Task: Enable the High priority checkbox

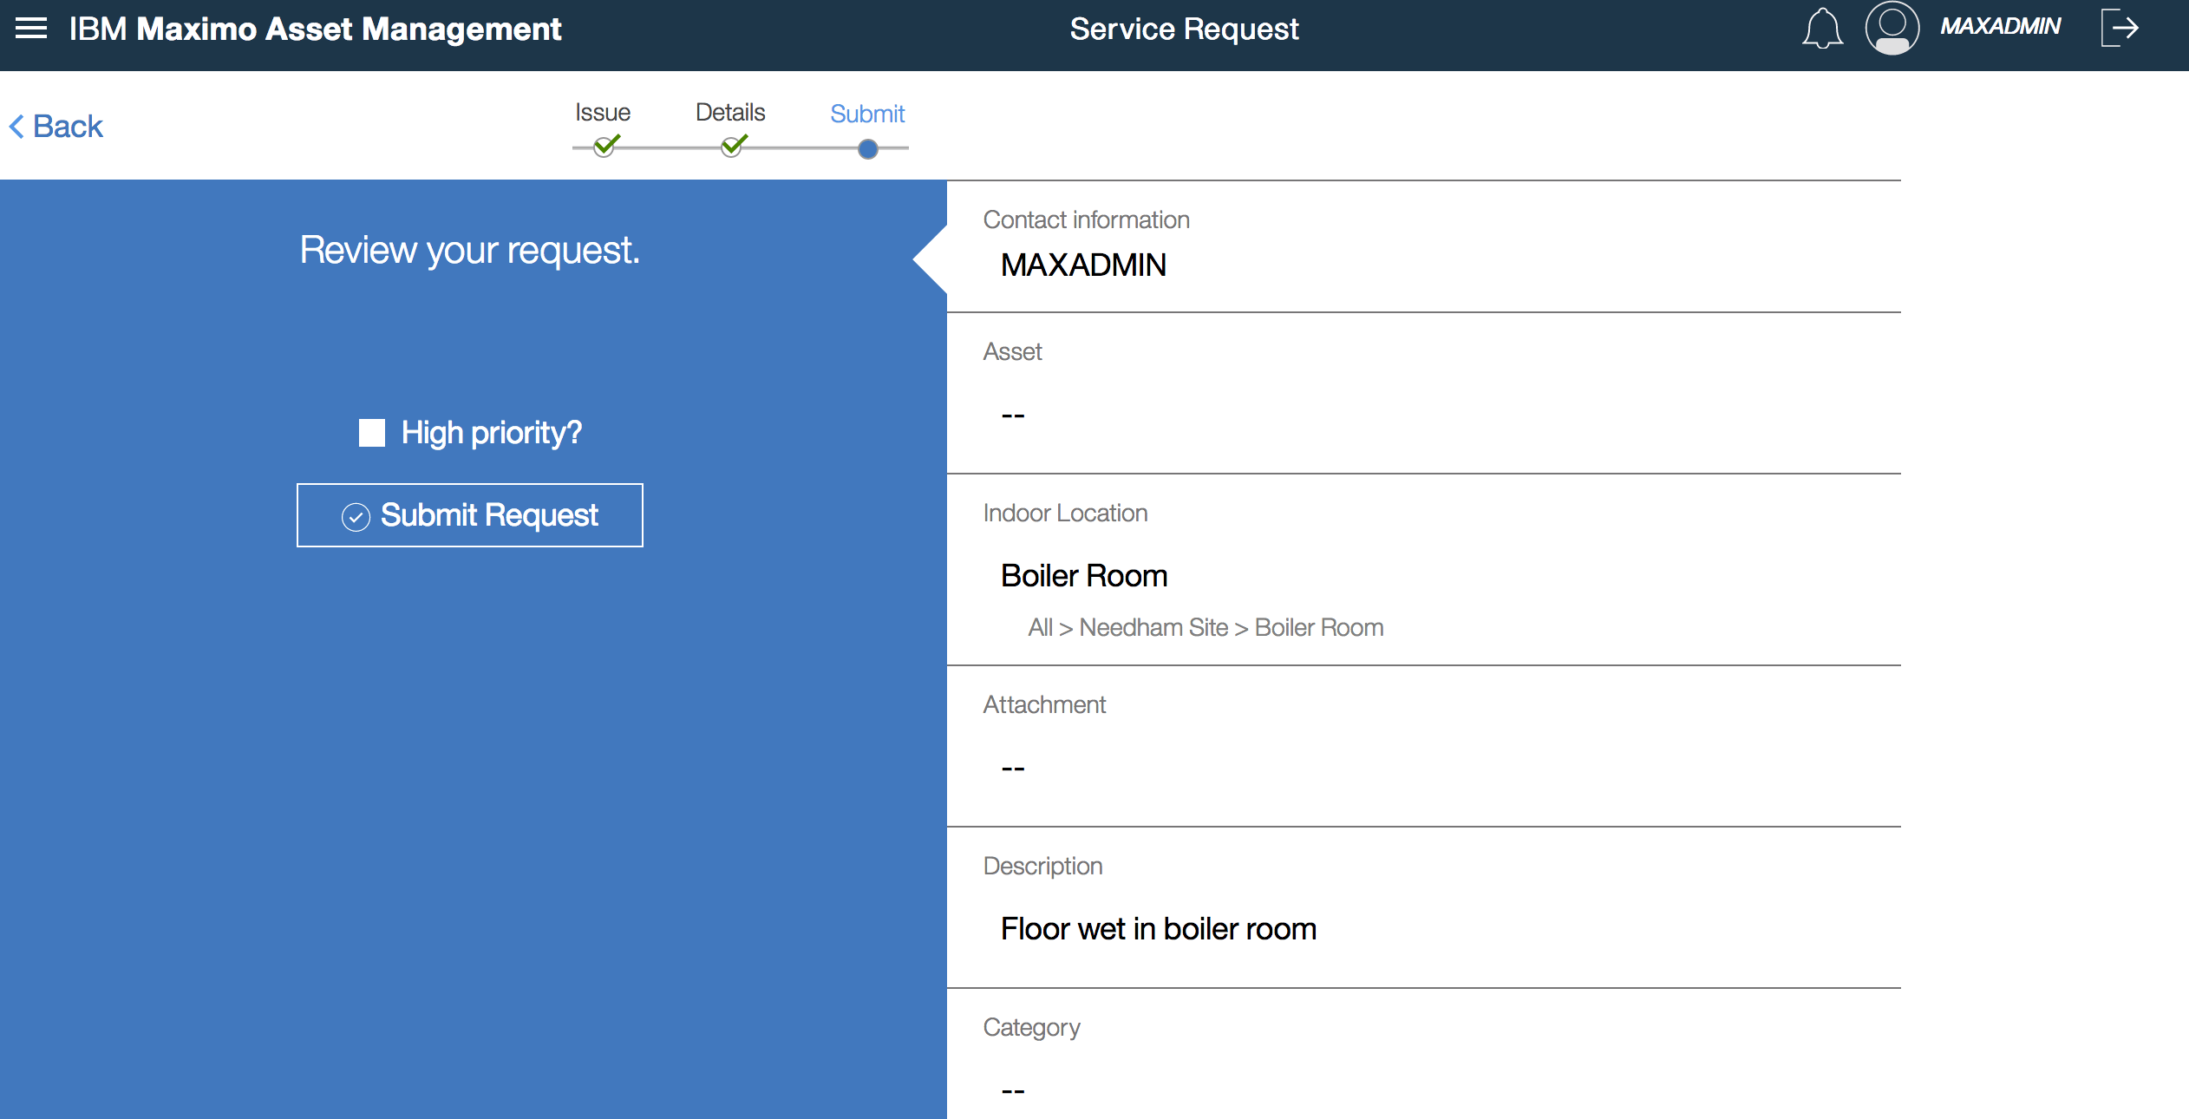Action: 372,433
